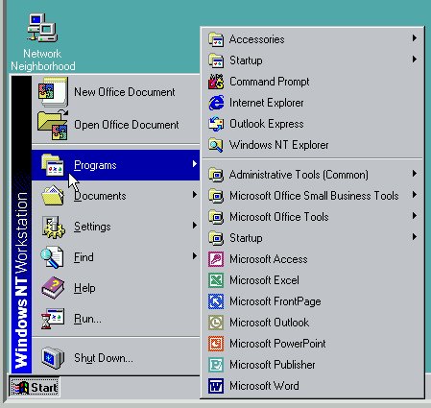The height and width of the screenshot is (408, 431).
Task: Click the Microsoft FrontPage icon
Action: click(x=216, y=301)
